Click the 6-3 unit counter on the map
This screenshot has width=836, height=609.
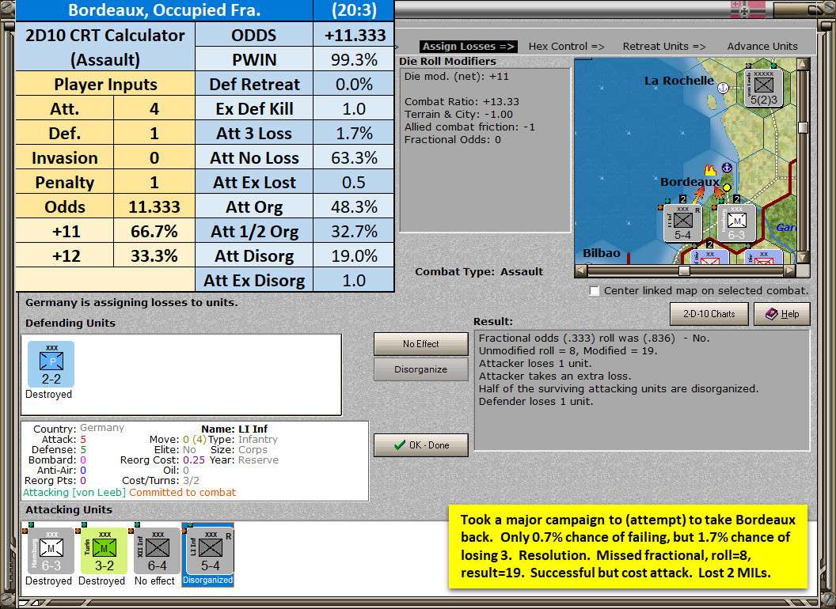(x=736, y=223)
